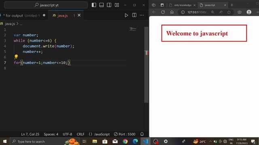
Task: Open a new browser tab with the plus
Action: coord(232,5)
